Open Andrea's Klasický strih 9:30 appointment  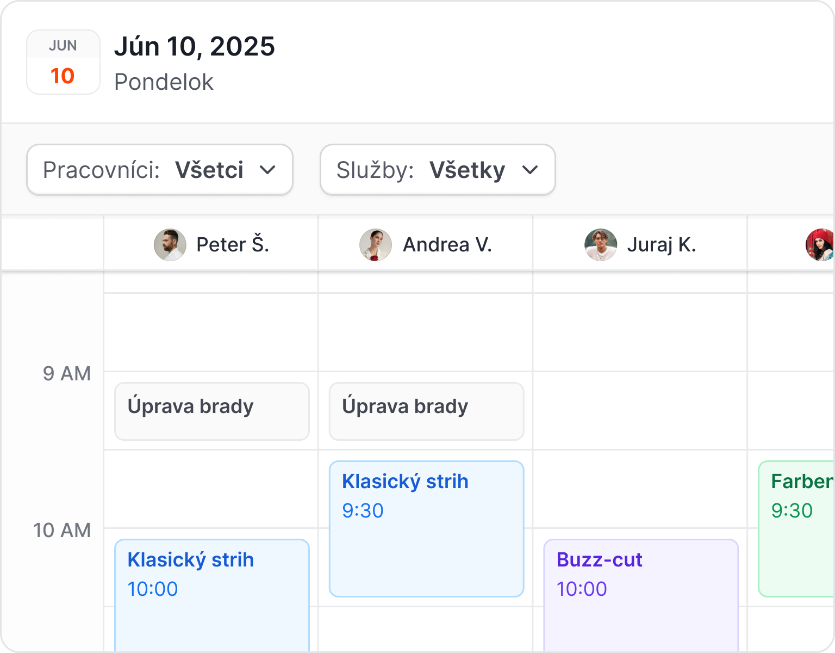pyautogui.click(x=427, y=529)
